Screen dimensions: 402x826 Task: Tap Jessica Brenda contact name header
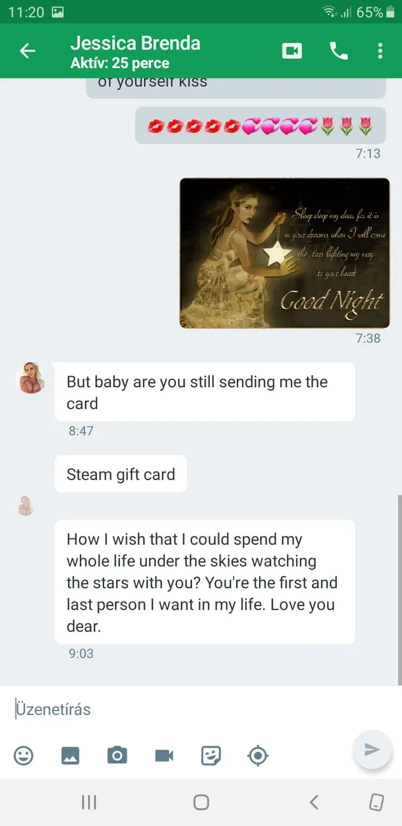click(135, 43)
